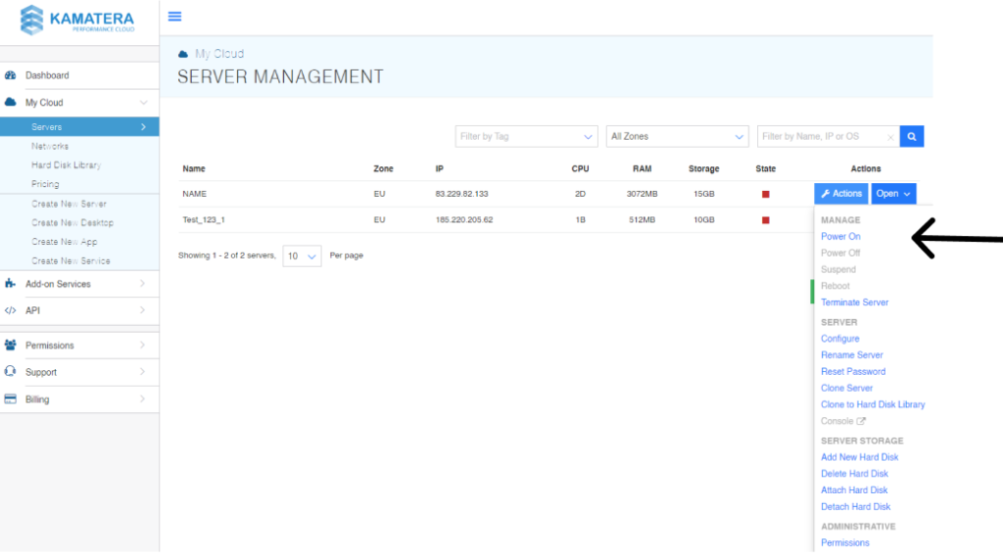Click the blue Actions button

point(840,194)
